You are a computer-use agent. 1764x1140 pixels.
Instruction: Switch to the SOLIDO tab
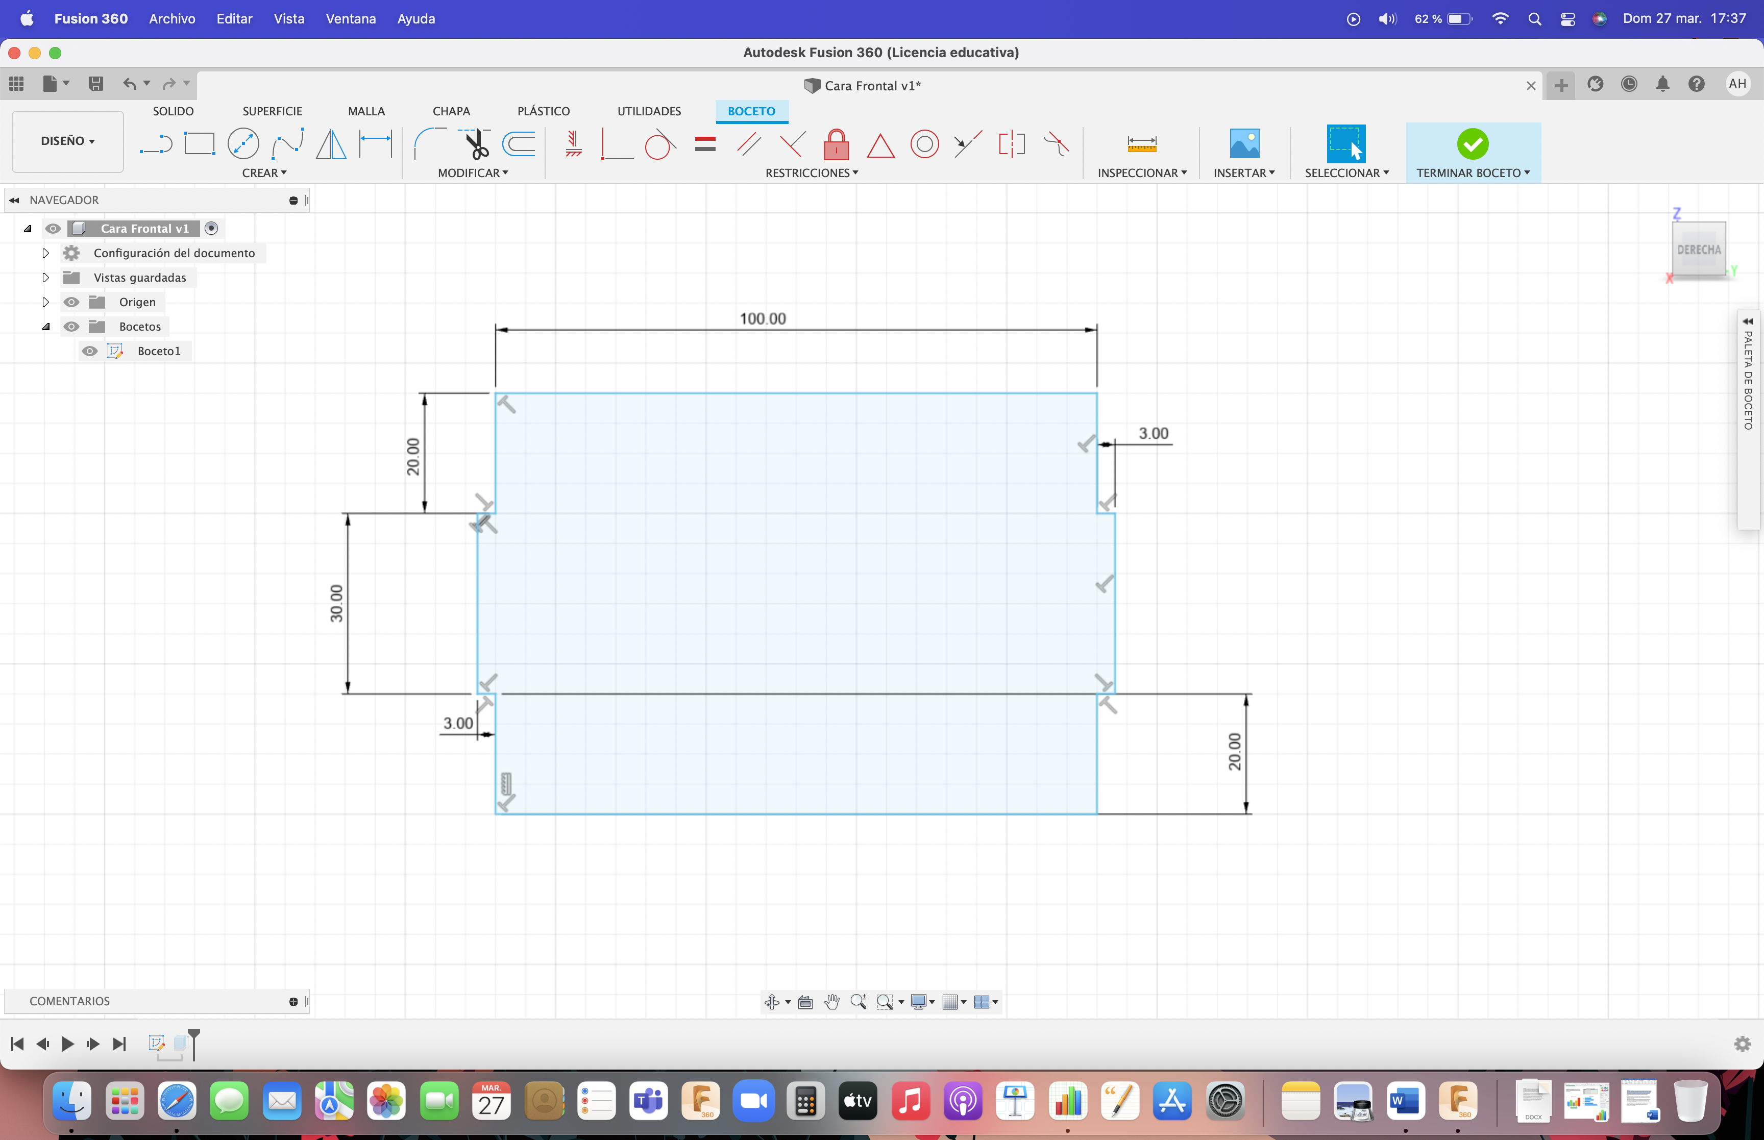pyautogui.click(x=173, y=111)
